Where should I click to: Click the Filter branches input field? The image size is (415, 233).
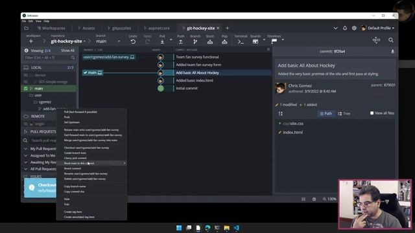click(x=49, y=58)
